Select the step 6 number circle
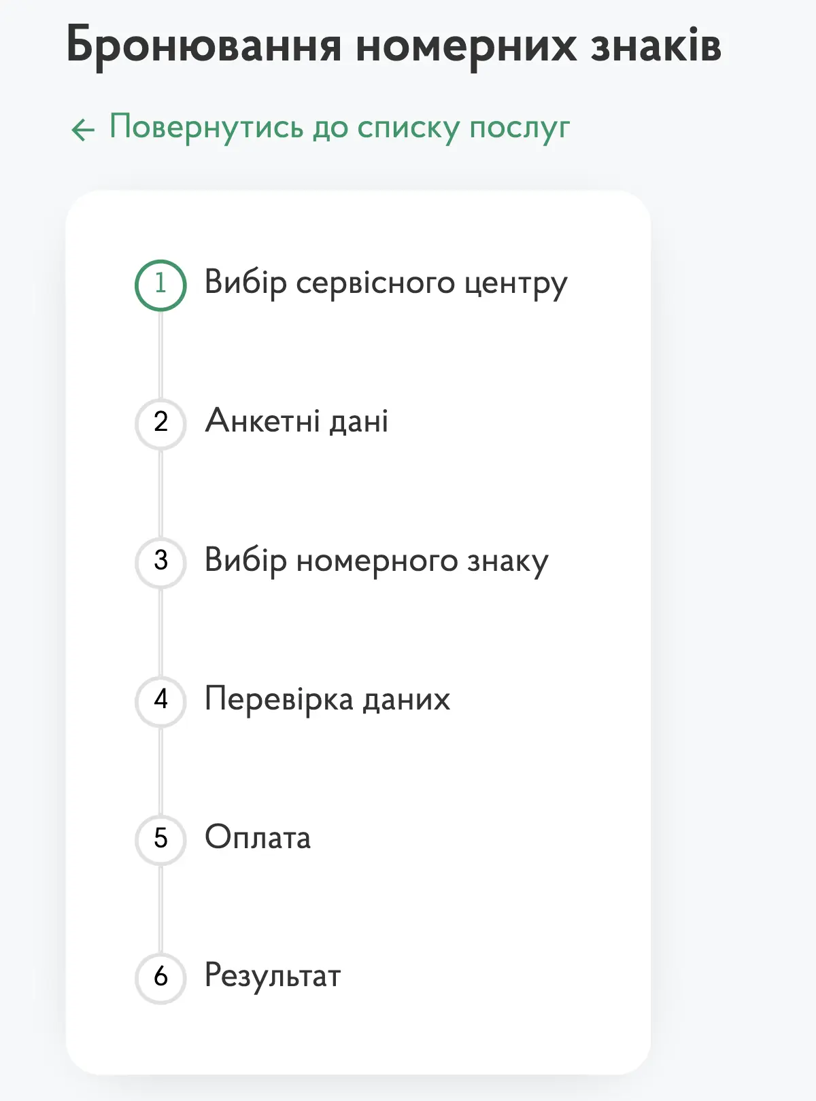Viewport: 816px width, 1101px height. coord(160,978)
